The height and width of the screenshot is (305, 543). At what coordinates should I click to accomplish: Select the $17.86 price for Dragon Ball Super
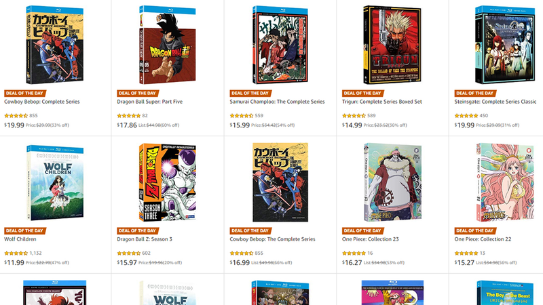tap(127, 125)
